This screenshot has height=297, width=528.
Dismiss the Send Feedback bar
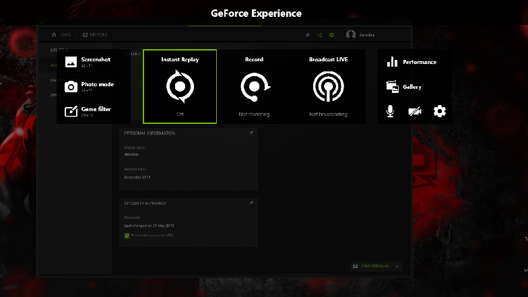[397, 267]
